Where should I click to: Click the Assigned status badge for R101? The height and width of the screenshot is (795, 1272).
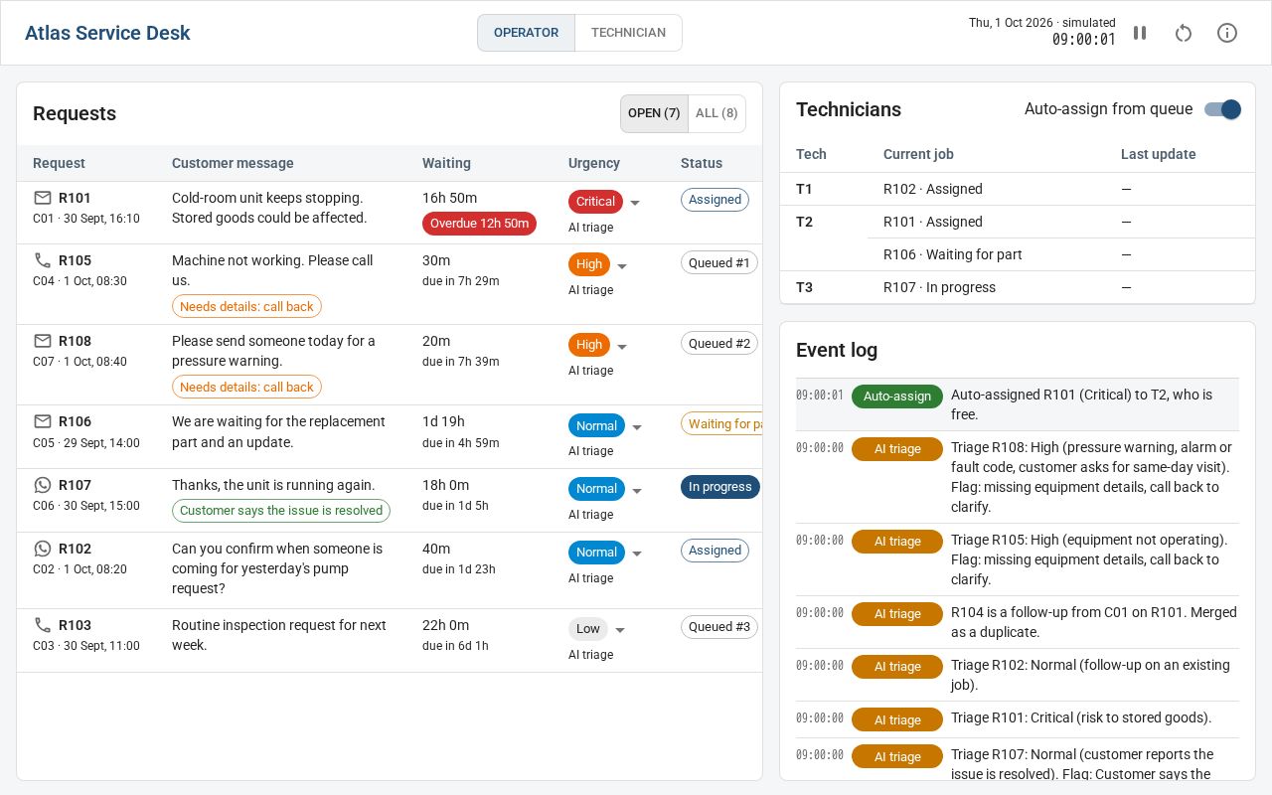[x=715, y=200]
